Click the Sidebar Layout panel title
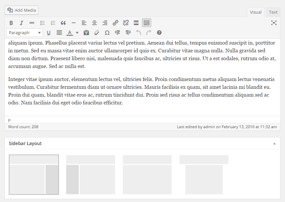This screenshot has height=202, width=285. [x=25, y=143]
